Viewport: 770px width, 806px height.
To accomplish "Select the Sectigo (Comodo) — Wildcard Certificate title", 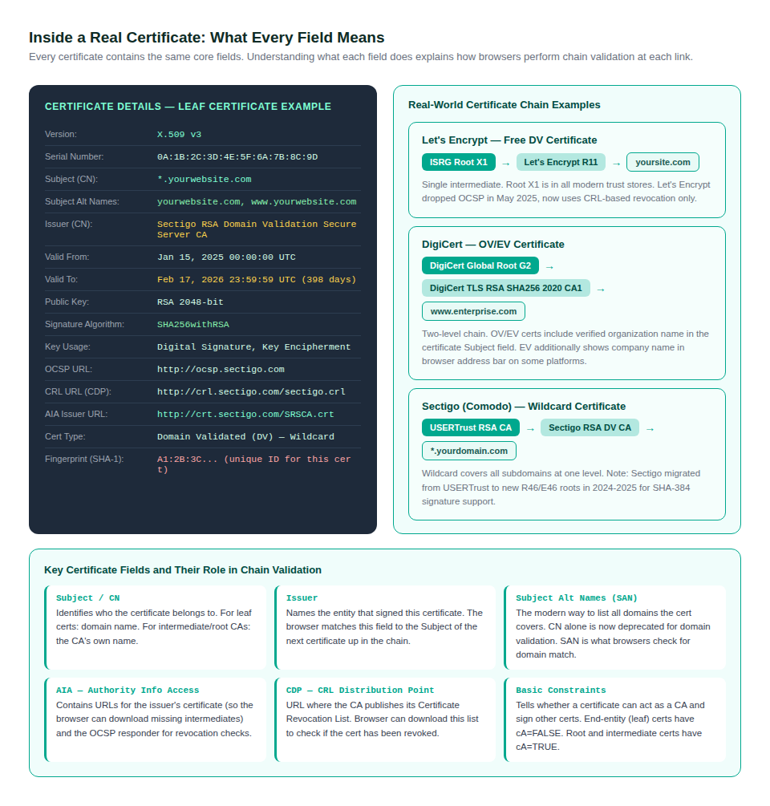I will coord(524,407).
